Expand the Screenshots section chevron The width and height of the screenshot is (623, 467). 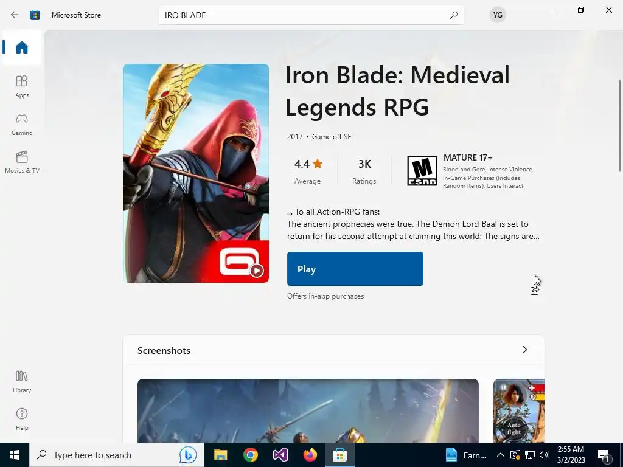(x=525, y=350)
